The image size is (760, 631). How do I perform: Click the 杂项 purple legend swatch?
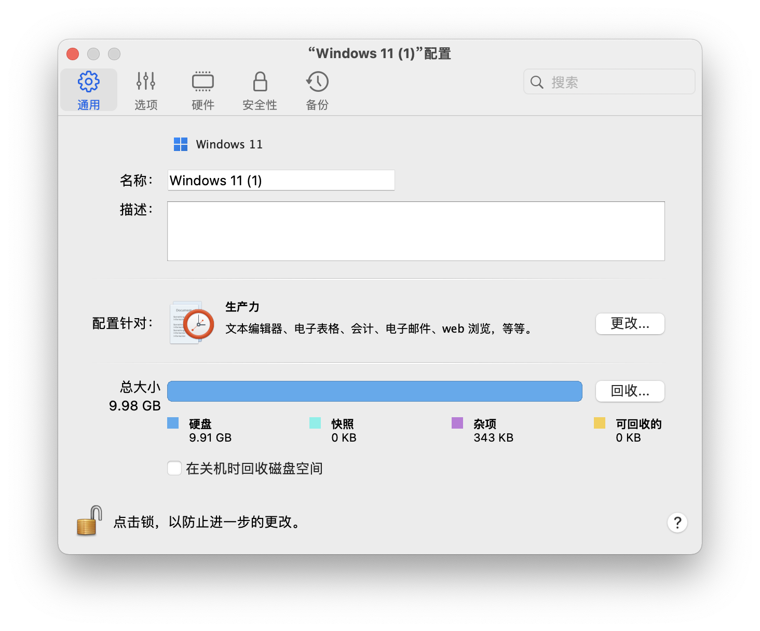coord(457,423)
